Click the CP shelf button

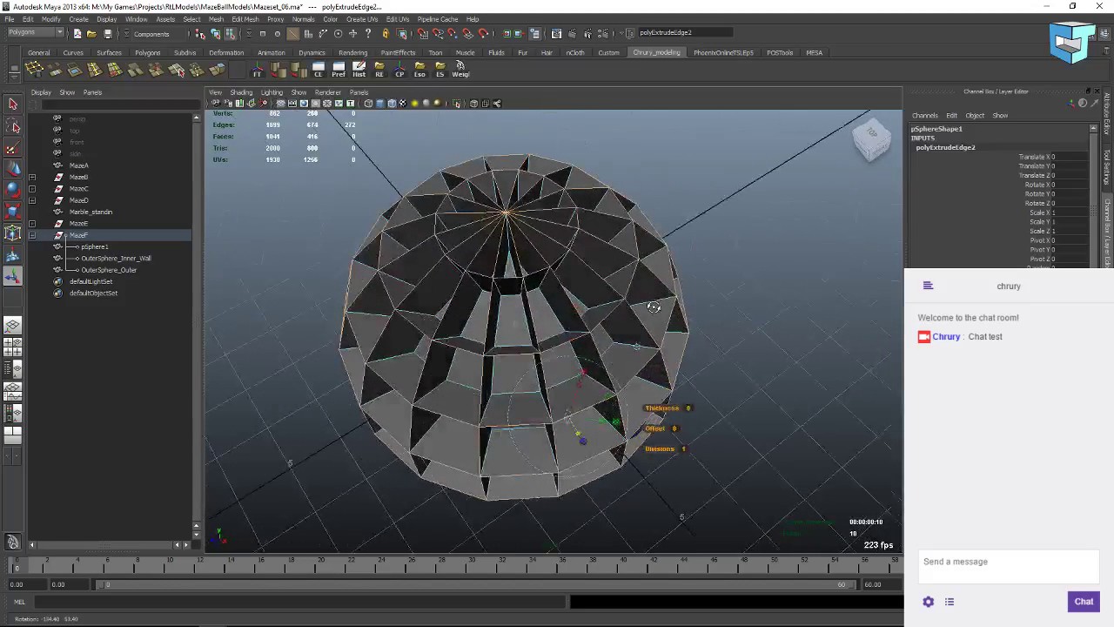click(399, 70)
